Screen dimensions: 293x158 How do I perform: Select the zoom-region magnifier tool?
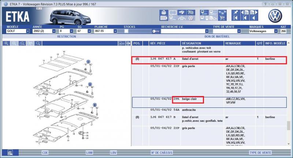[22, 43]
